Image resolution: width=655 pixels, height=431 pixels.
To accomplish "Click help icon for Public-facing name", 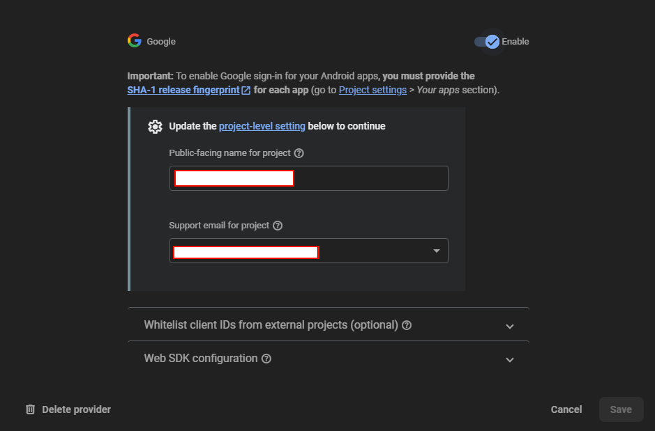I will tap(299, 153).
